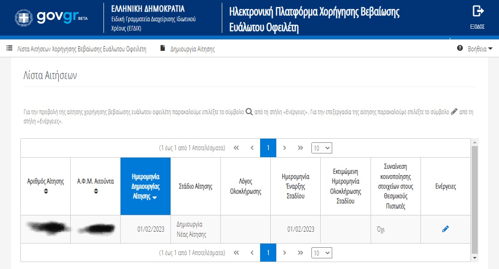This screenshot has height=269, width=499.
Task: Click the logout exit icon
Action: click(x=478, y=12)
